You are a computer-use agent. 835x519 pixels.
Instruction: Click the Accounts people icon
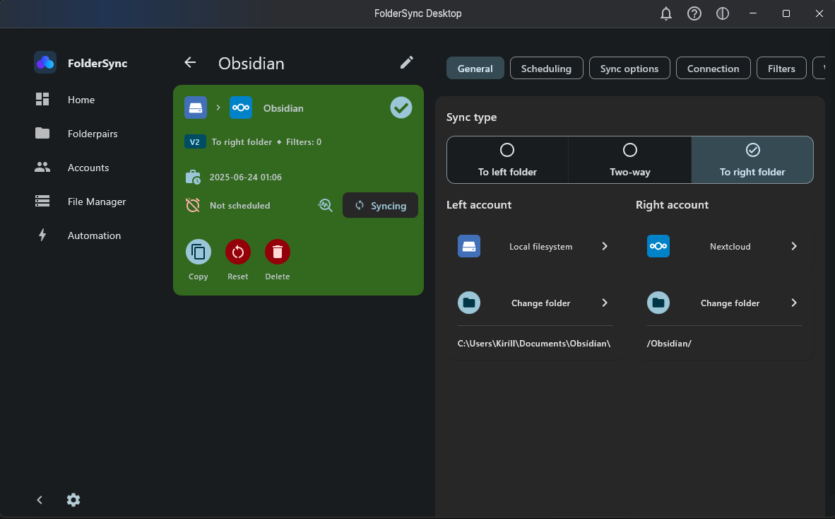pyautogui.click(x=42, y=168)
